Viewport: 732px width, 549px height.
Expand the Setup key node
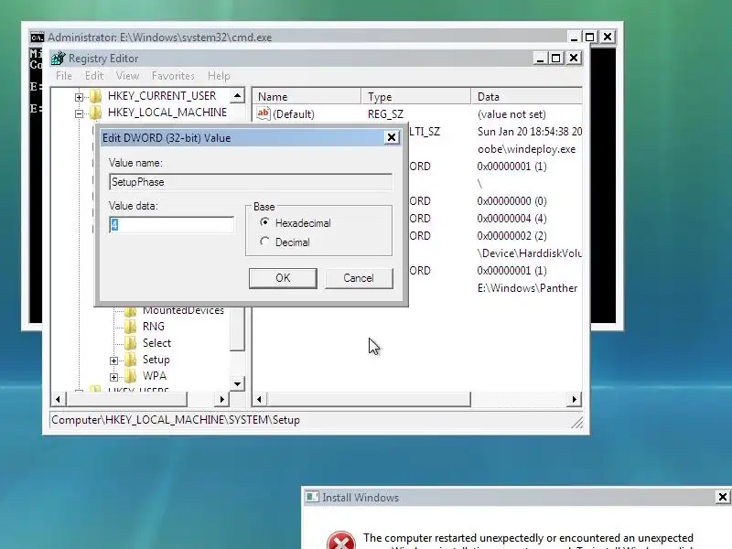(x=113, y=361)
